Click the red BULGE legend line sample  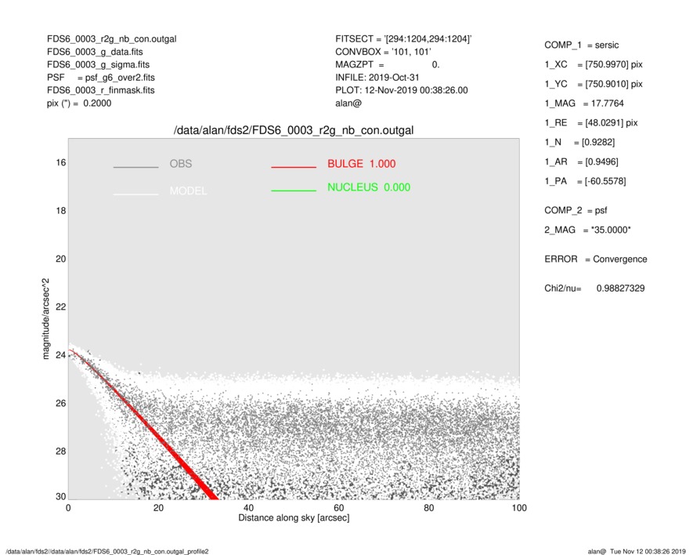pos(294,167)
